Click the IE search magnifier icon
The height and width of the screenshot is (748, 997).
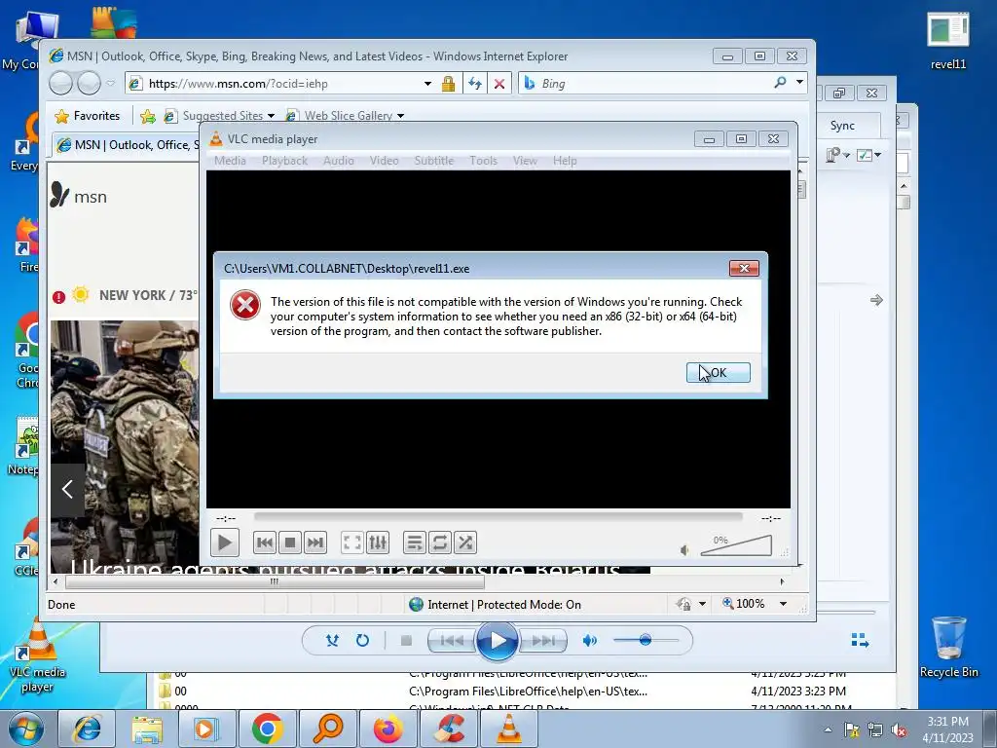[x=780, y=83]
